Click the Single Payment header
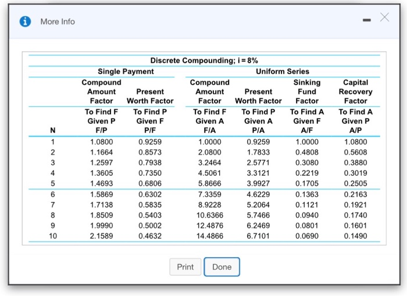This screenshot has width=407, height=296. coord(126,71)
